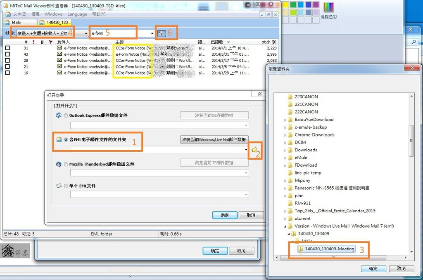
Task: Select the 单个 EML文件 radio button
Action: click(66, 186)
